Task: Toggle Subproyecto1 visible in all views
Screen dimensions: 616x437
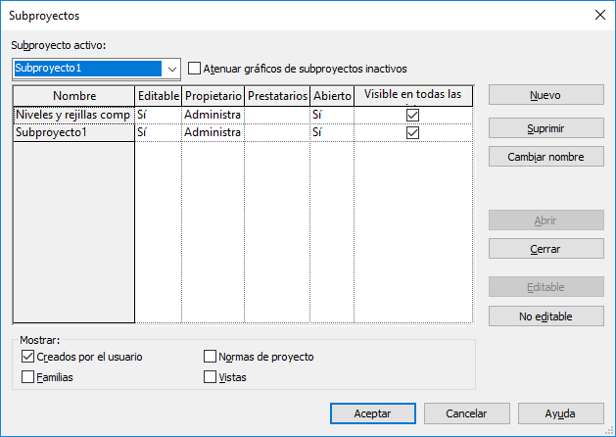Action: 412,132
